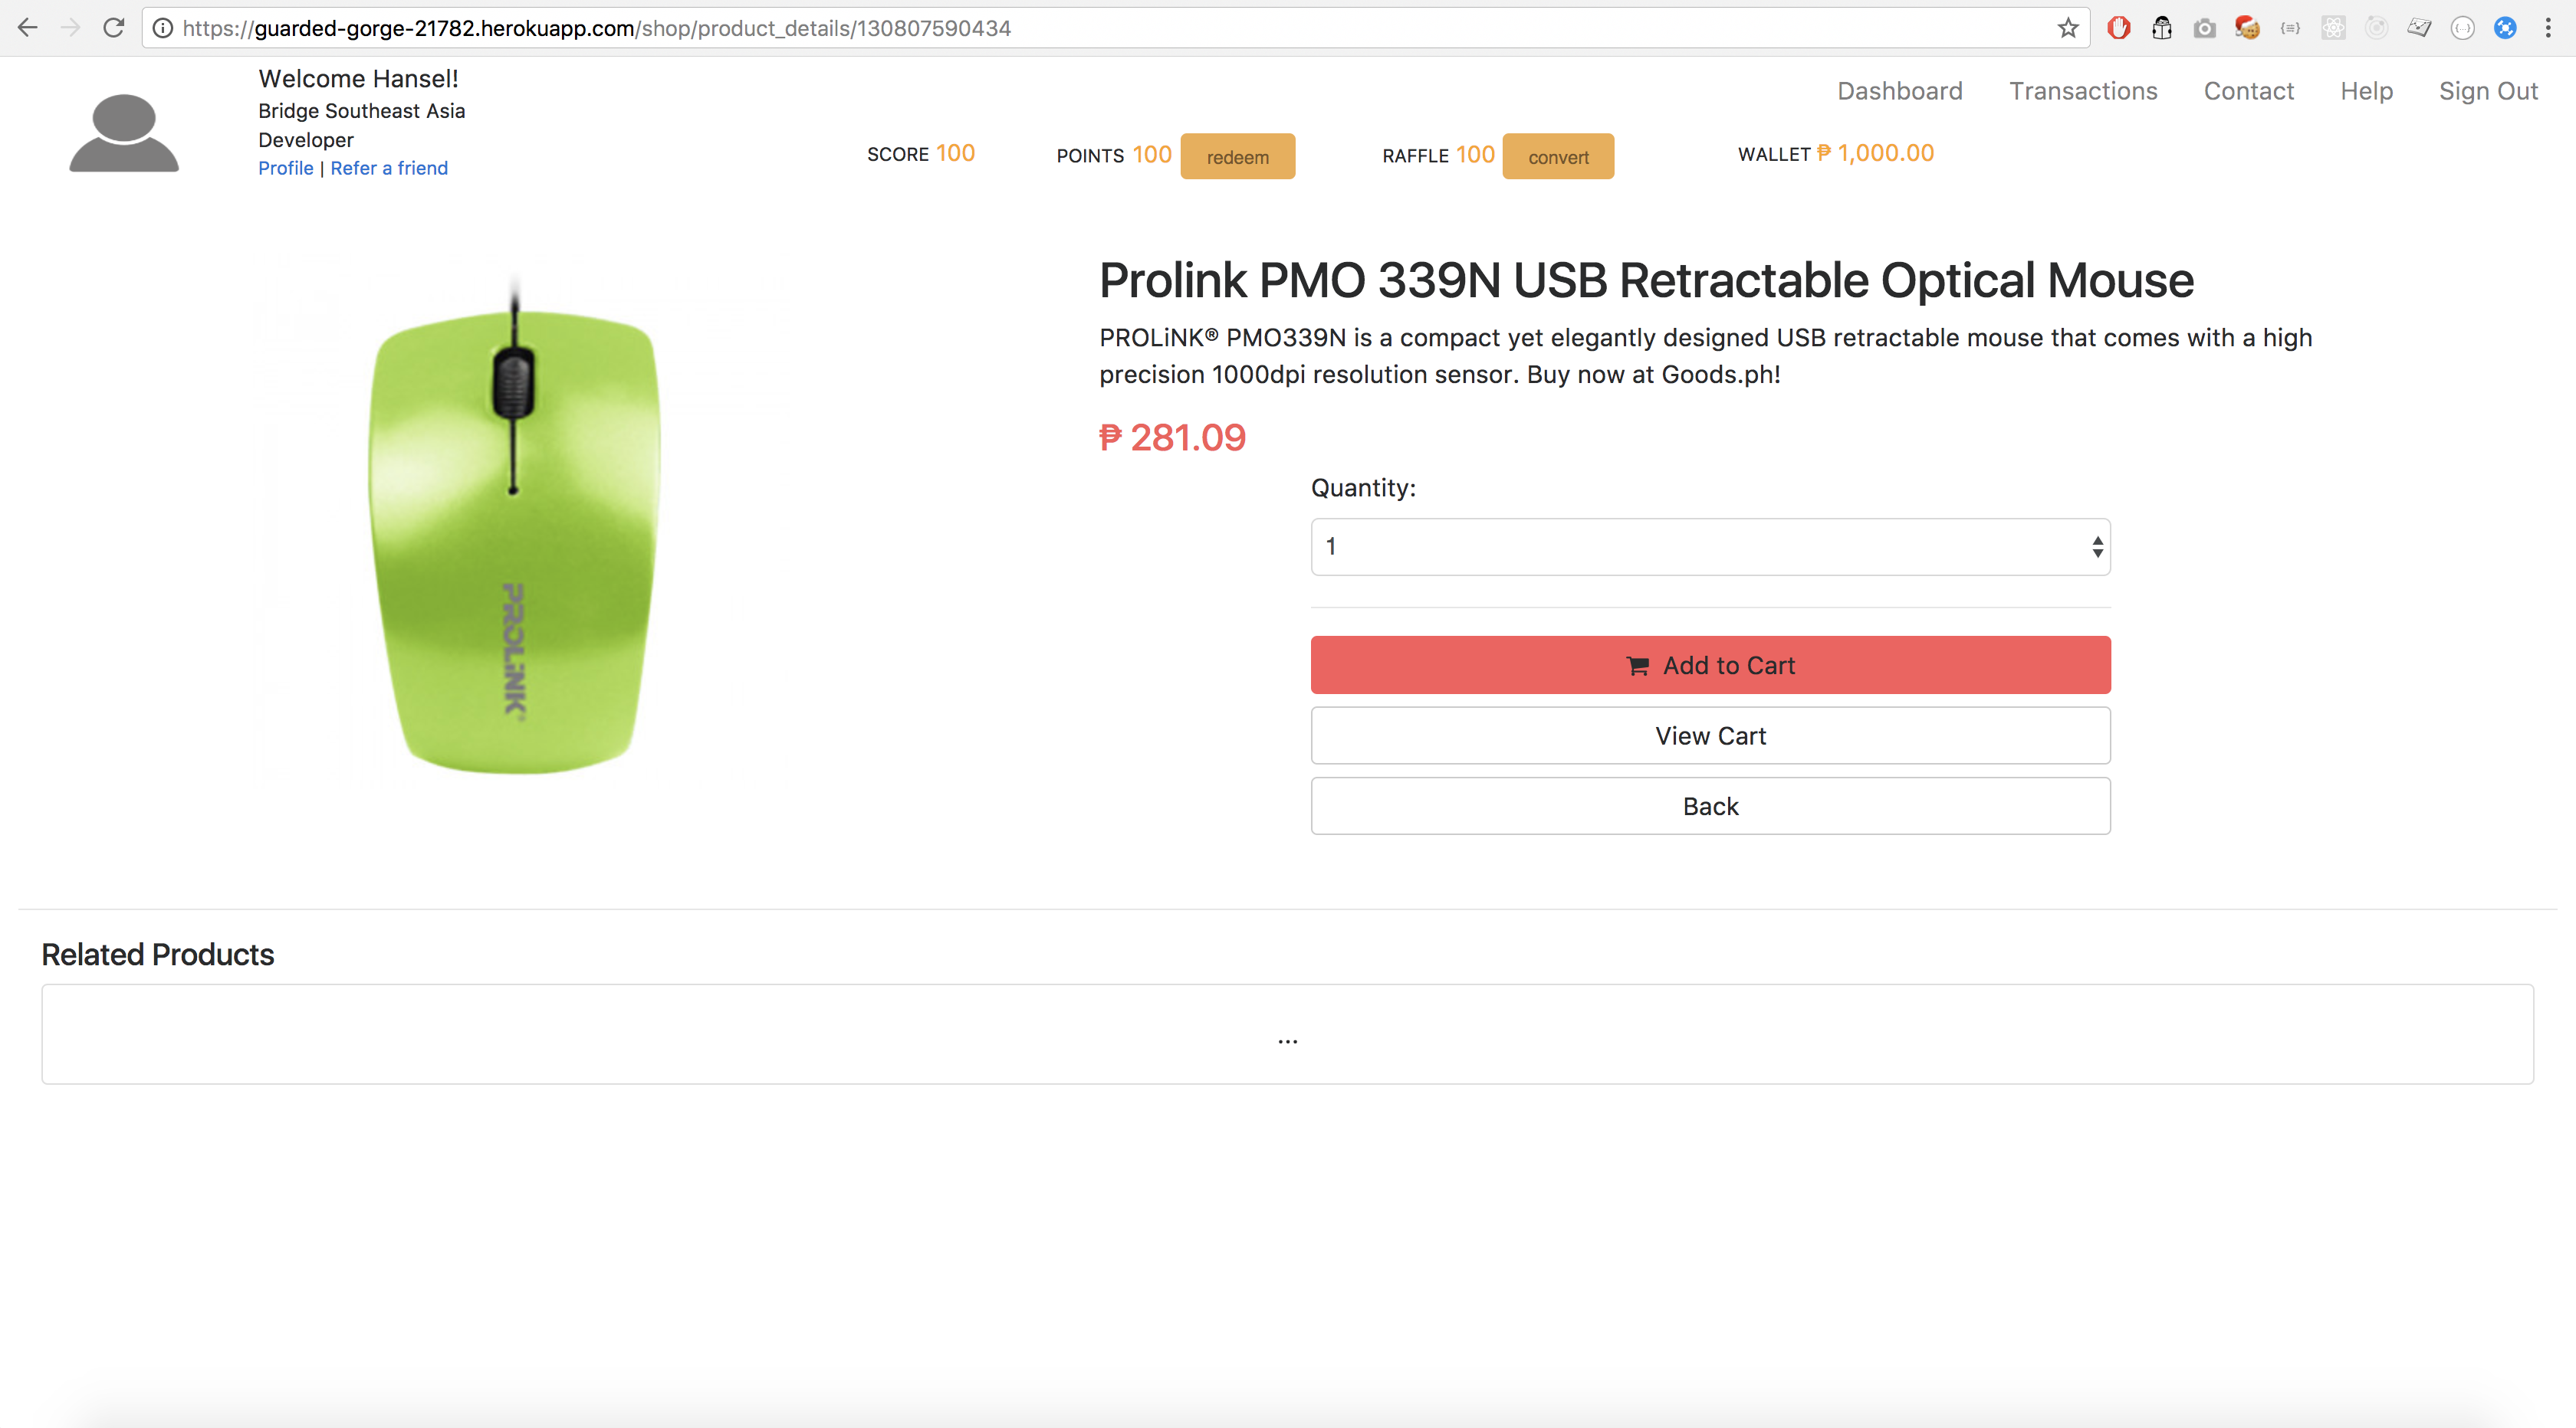
Task: Click the product title heading
Action: tap(1646, 280)
